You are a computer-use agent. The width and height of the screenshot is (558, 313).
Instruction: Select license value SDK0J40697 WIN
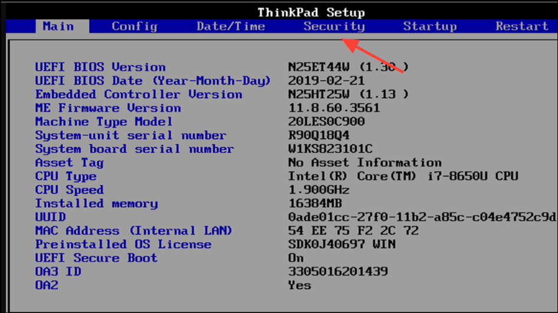(x=342, y=244)
